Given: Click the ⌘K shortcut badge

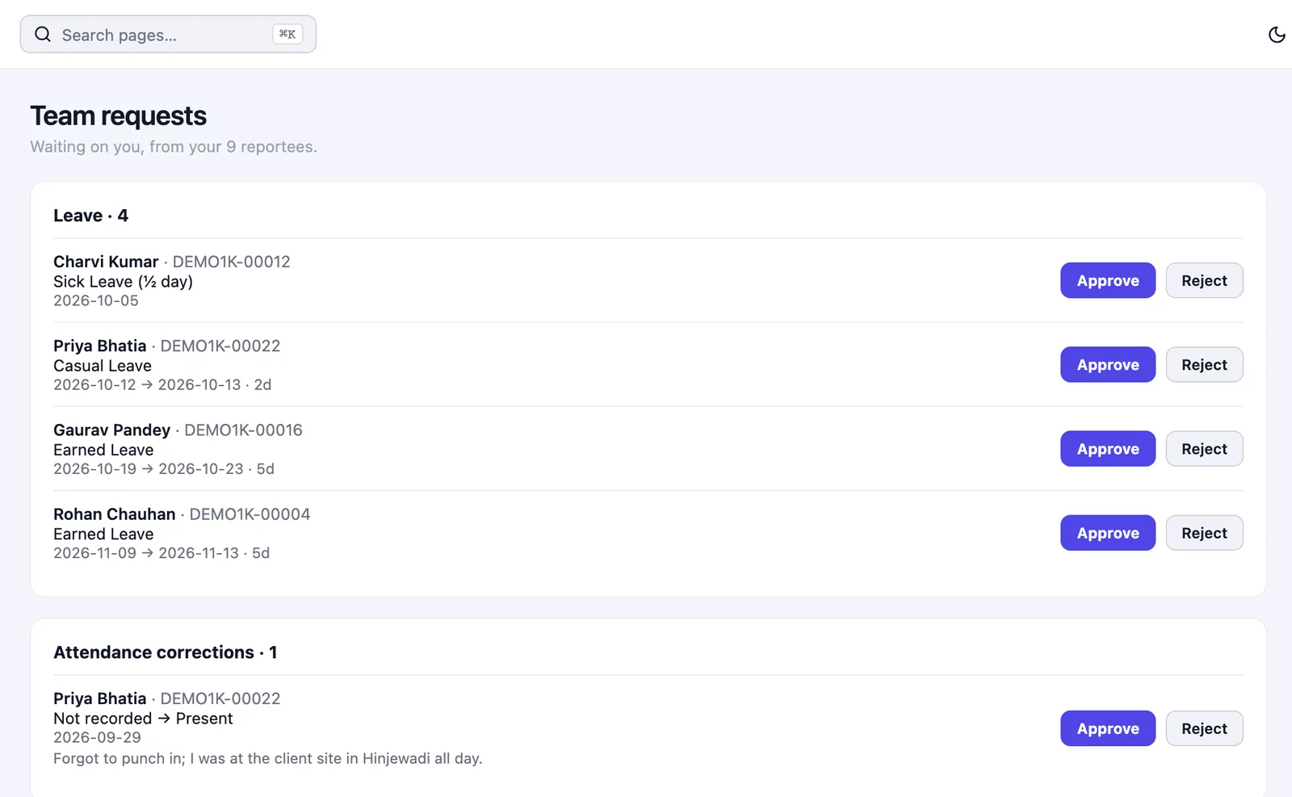Looking at the screenshot, I should (x=287, y=34).
